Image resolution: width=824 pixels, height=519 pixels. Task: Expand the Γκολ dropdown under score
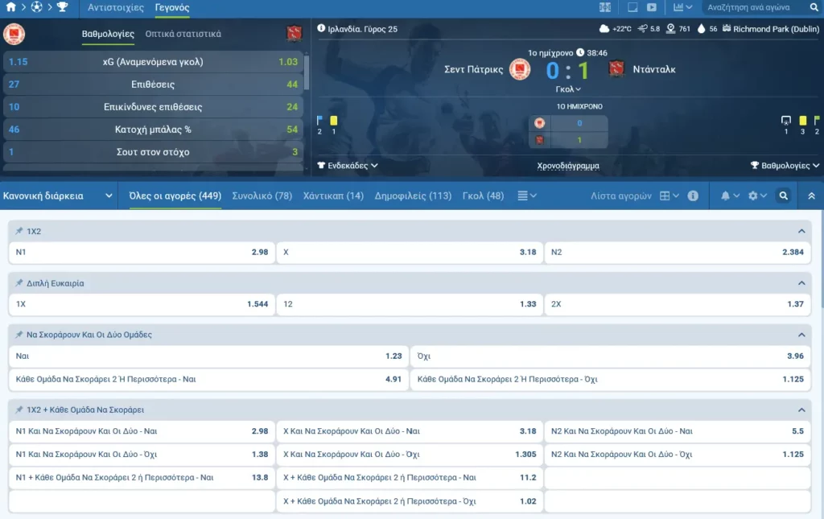[x=568, y=89]
